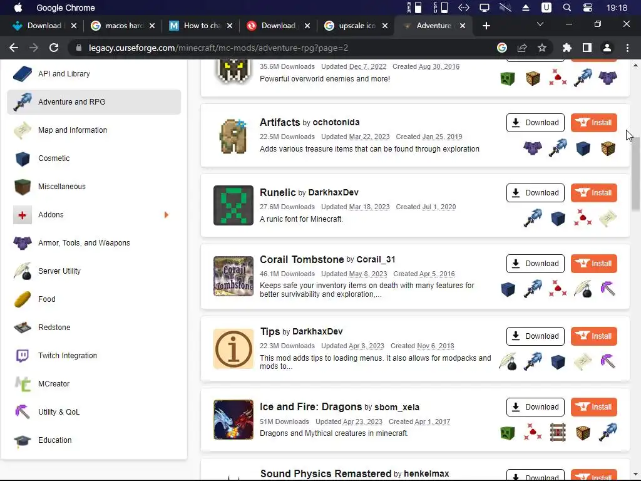This screenshot has width=641, height=481.
Task: Click the Ice and Fire dragons thumbnail
Action: pos(233,420)
